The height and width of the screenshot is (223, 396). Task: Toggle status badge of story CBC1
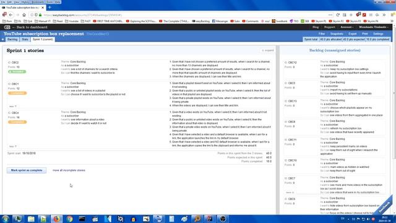pyautogui.click(x=17, y=93)
